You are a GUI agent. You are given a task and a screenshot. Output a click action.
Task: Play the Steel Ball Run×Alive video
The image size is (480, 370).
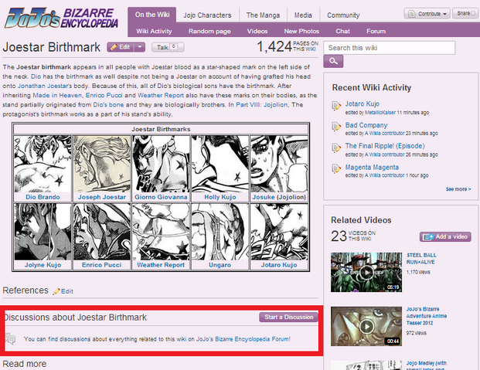[x=366, y=272]
